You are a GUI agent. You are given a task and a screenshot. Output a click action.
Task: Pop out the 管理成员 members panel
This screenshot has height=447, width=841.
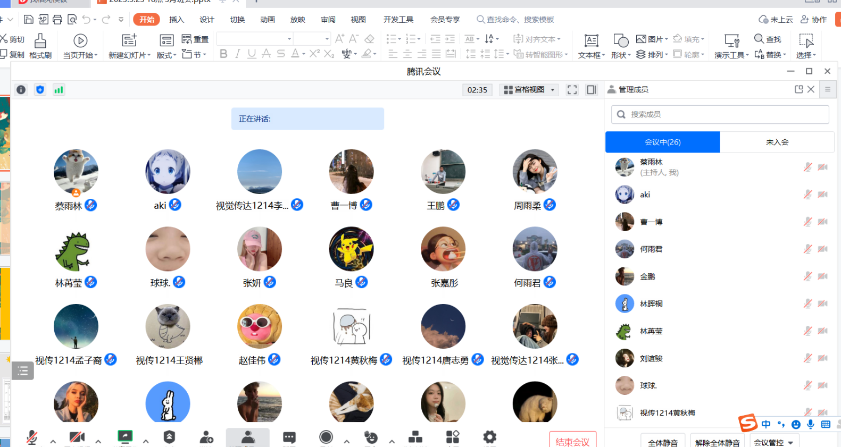point(798,89)
